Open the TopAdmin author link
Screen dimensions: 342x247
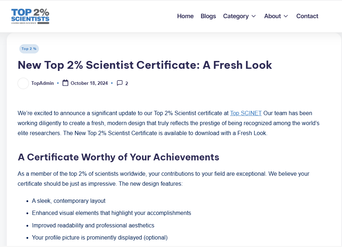coord(43,83)
